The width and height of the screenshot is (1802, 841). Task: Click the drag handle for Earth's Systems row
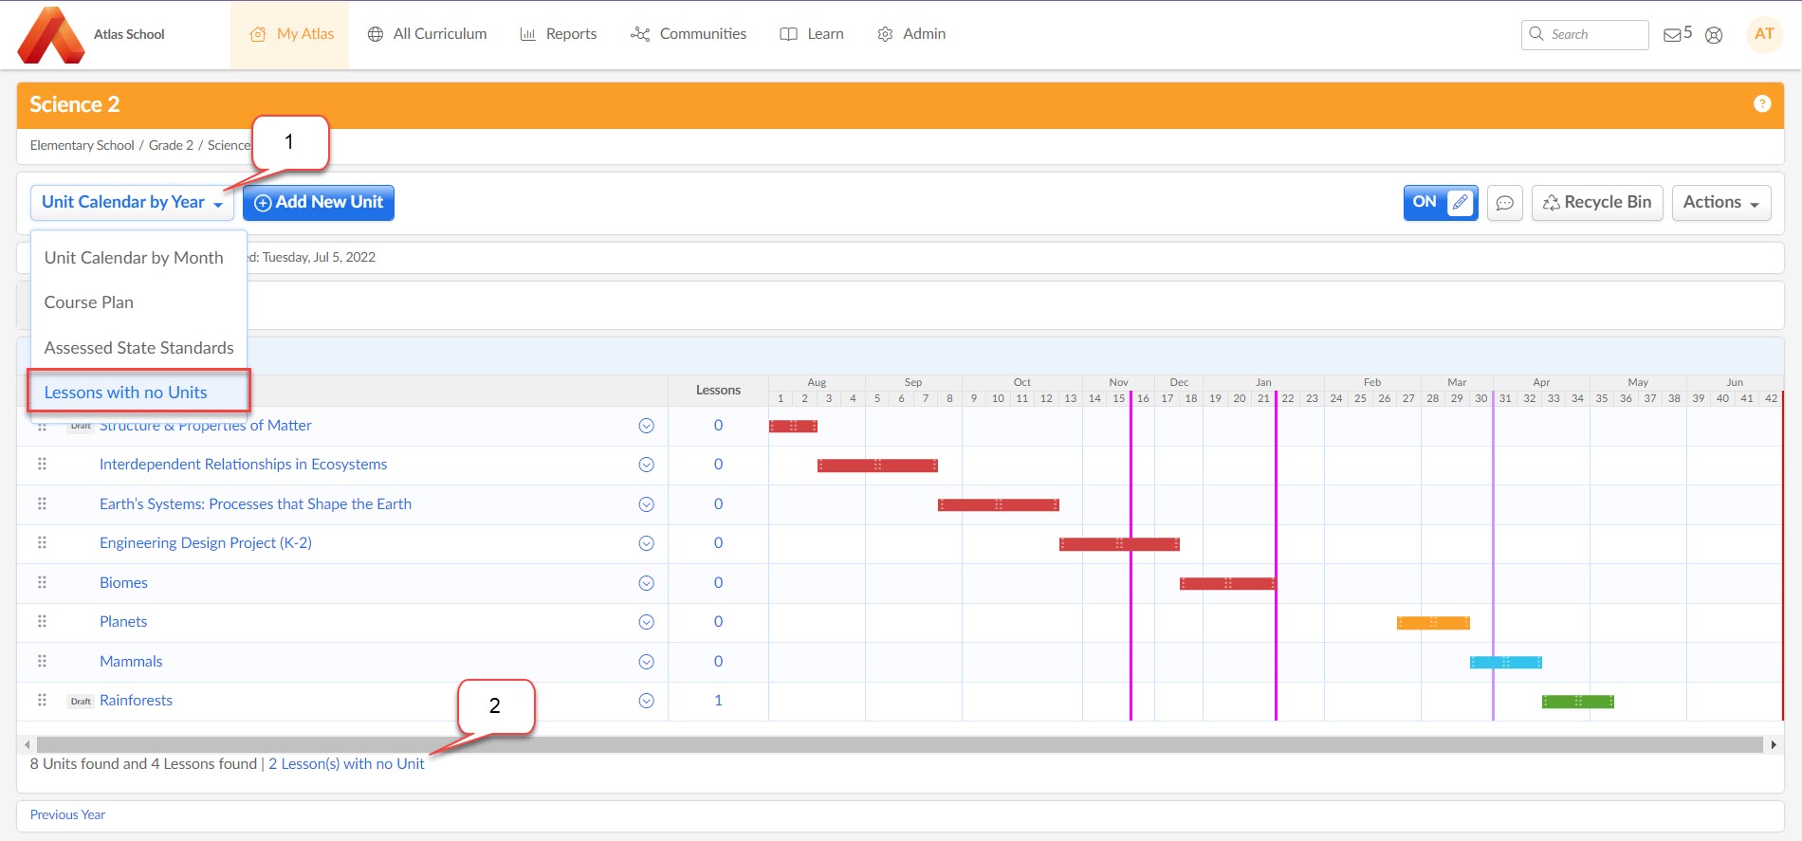[x=42, y=504]
